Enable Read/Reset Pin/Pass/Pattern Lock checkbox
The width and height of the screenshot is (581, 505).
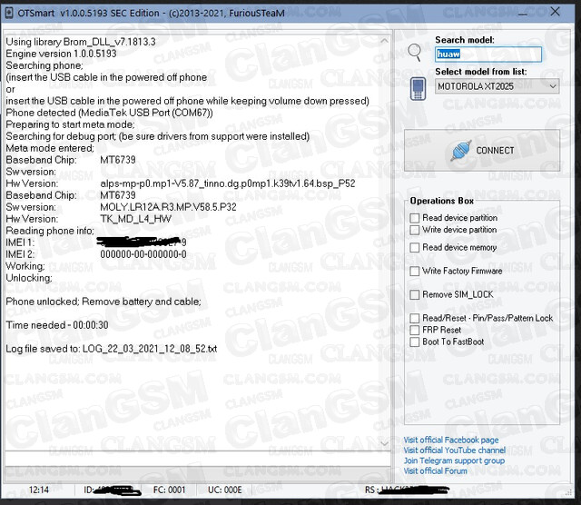415,318
